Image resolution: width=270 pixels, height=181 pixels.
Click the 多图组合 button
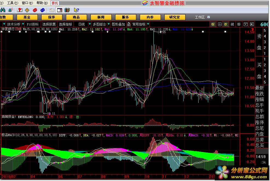(99, 24)
